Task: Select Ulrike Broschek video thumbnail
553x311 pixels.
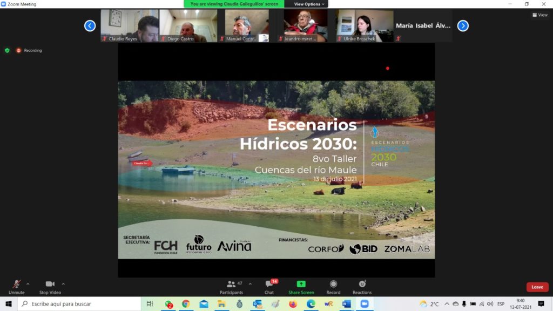Action: pyautogui.click(x=364, y=25)
